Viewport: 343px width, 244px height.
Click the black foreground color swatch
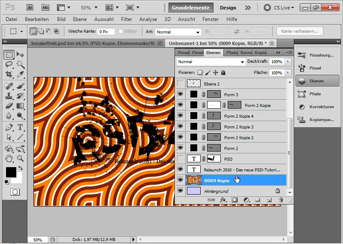click(x=11, y=172)
